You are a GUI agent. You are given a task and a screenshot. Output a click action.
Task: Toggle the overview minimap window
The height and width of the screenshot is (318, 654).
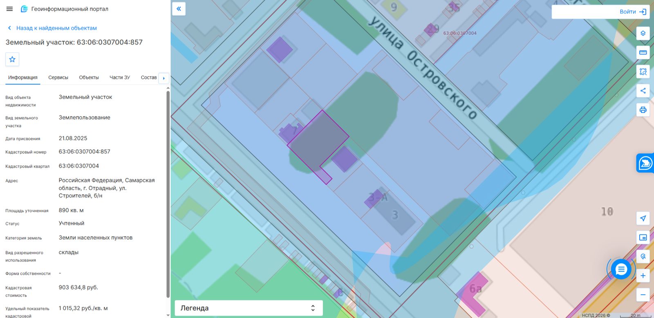tap(643, 237)
